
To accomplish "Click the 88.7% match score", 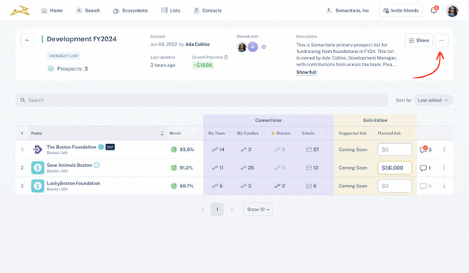I will click(x=182, y=186).
